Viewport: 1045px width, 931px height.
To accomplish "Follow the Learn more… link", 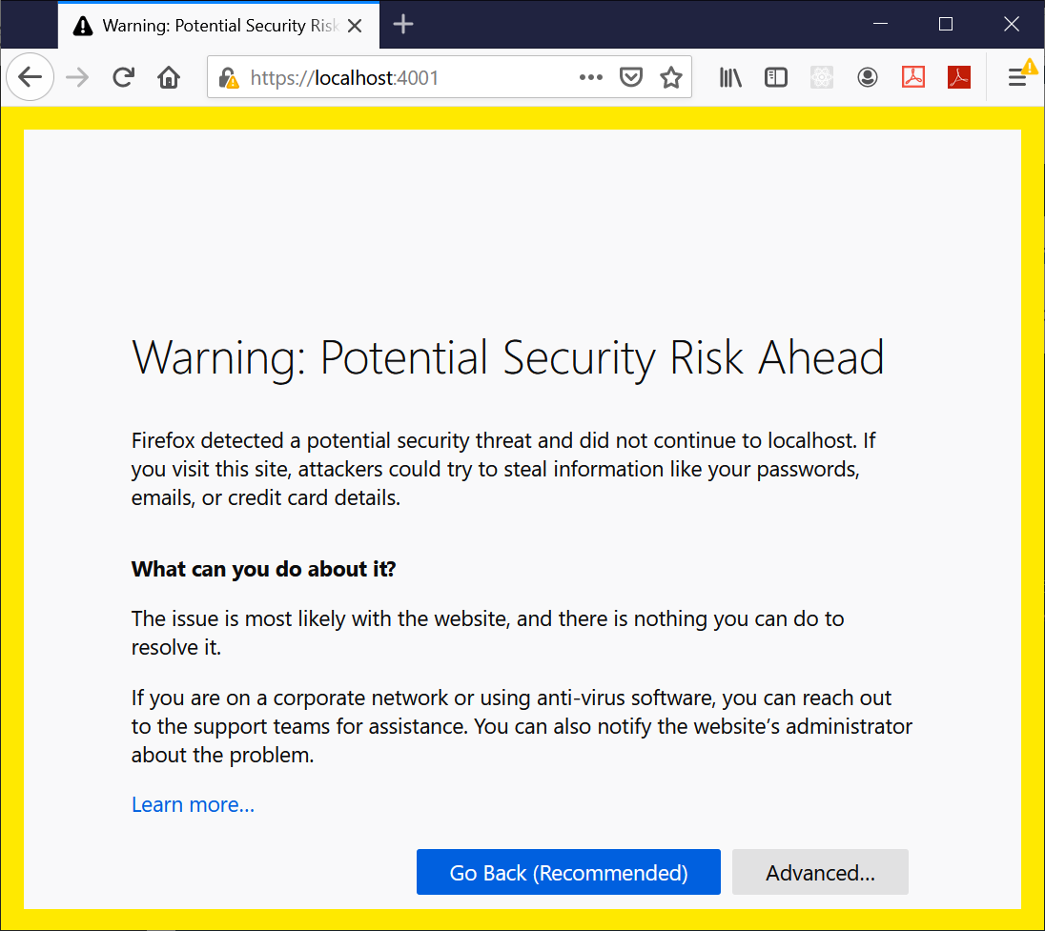I will (x=193, y=805).
